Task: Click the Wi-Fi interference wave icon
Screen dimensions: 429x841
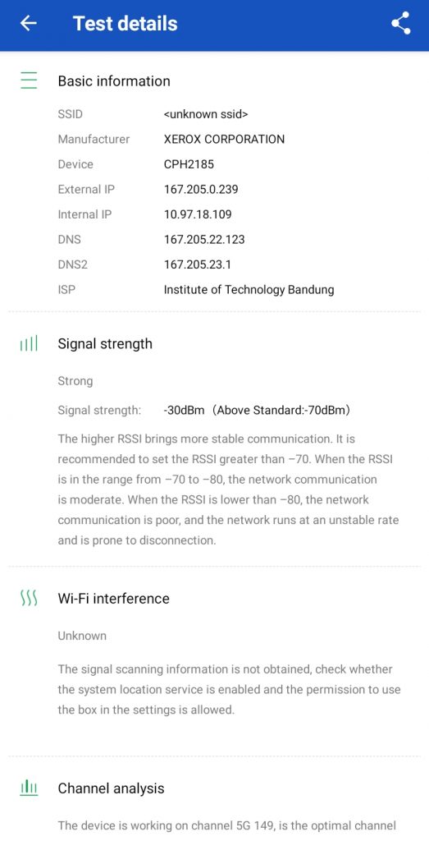Action: coord(29,598)
